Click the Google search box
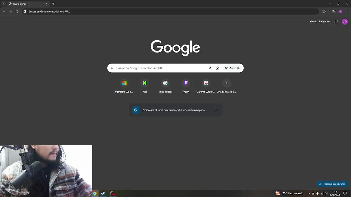This screenshot has width=351, height=197. pyautogui.click(x=175, y=68)
